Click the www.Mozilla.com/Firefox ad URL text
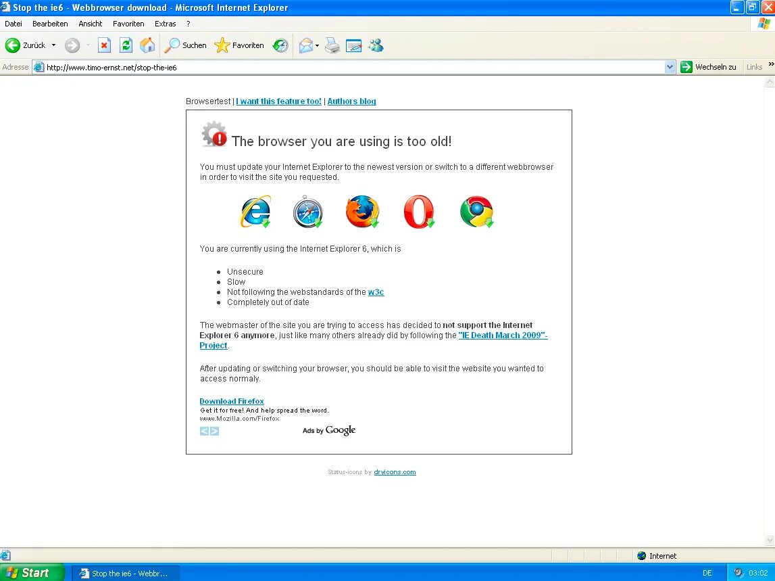The image size is (775, 581). (240, 419)
